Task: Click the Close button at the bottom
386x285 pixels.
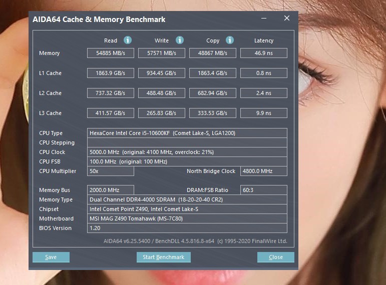Action: pos(275,257)
